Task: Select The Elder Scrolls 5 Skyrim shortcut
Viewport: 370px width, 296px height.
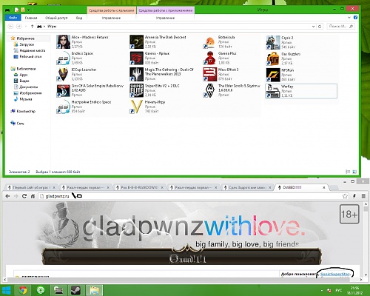Action: [232, 90]
